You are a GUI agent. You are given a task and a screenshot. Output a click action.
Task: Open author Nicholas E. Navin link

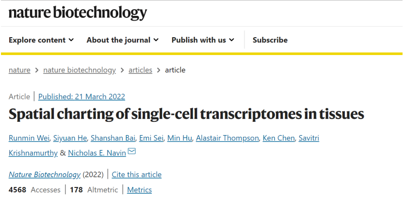coord(97,153)
